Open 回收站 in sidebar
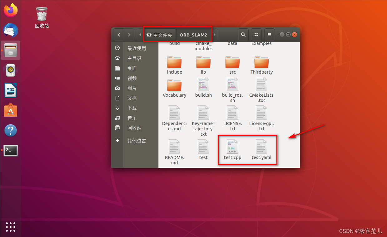387x237 pixels. pyautogui.click(x=135, y=128)
